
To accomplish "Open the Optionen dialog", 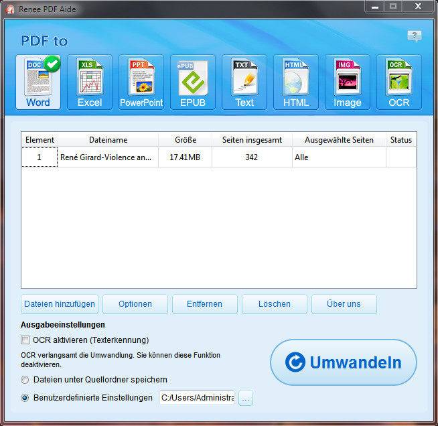I will (135, 304).
